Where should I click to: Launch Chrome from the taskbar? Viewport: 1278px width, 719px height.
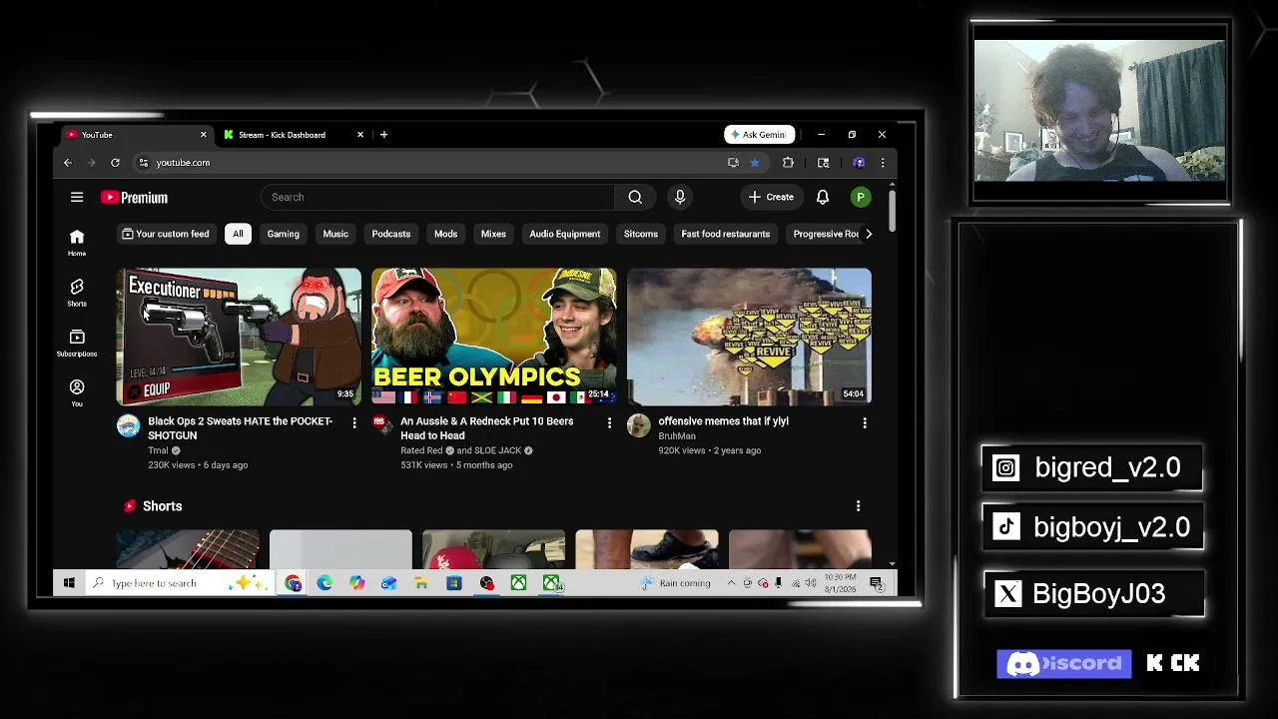(x=293, y=583)
